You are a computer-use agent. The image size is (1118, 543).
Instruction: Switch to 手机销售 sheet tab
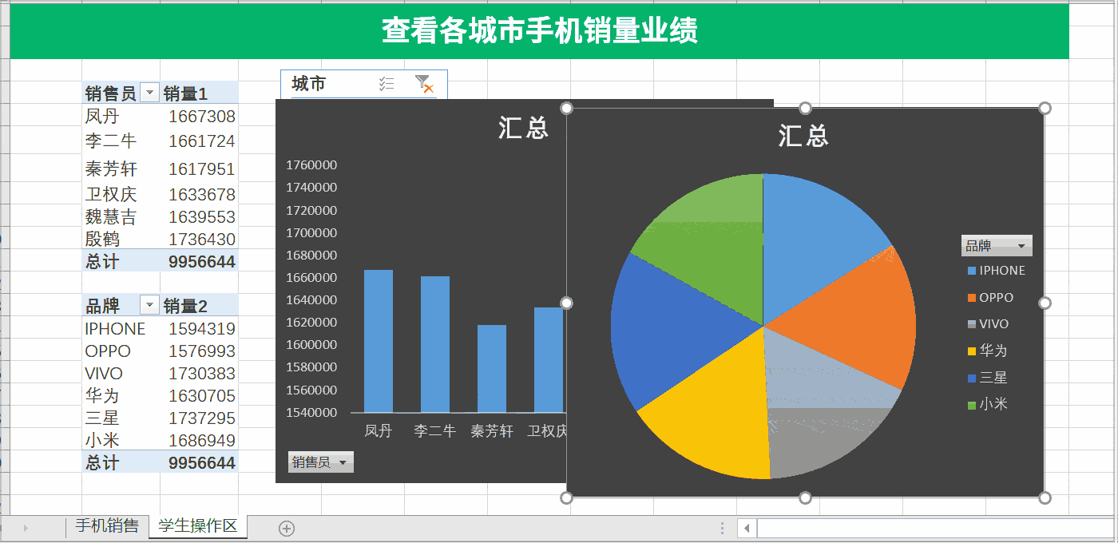(107, 526)
